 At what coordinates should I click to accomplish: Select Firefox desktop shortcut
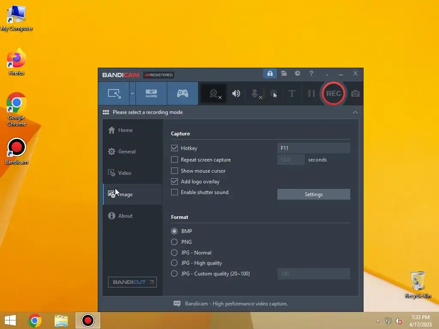[x=17, y=62]
